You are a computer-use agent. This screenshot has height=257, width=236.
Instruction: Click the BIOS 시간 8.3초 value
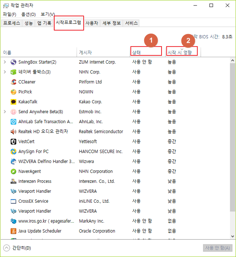(227, 37)
